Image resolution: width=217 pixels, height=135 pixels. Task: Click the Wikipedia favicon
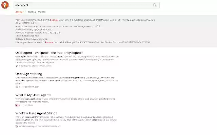17,66
